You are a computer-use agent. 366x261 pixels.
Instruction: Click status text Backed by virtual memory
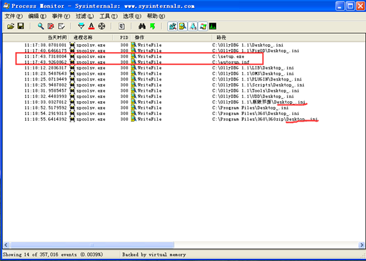[x=154, y=254]
